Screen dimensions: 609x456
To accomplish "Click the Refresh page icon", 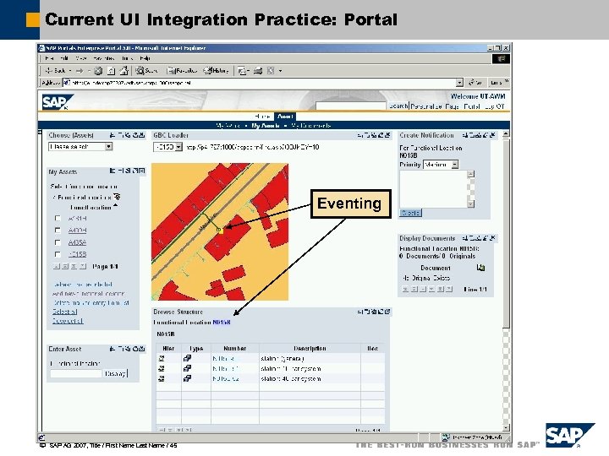I will point(111,71).
